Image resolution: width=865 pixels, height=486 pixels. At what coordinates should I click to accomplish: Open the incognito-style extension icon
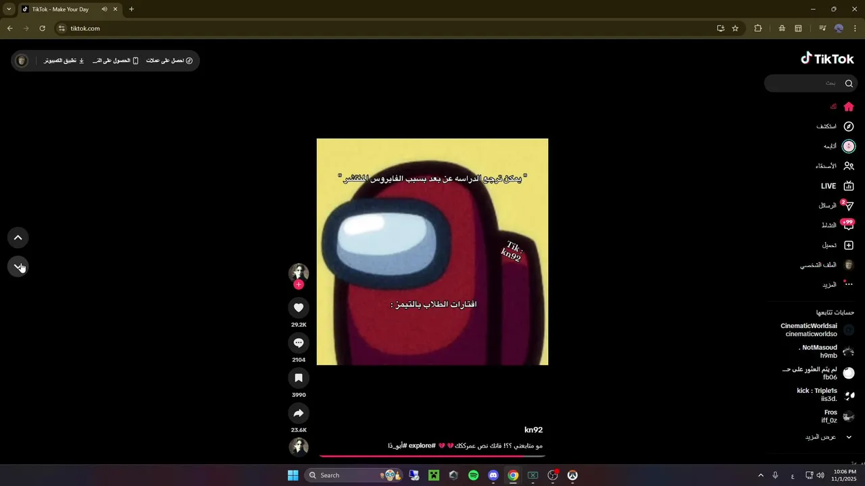781,28
